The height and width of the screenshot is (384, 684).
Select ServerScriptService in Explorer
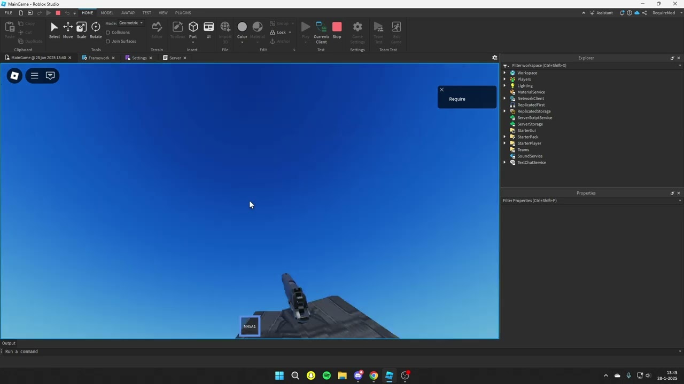534,118
